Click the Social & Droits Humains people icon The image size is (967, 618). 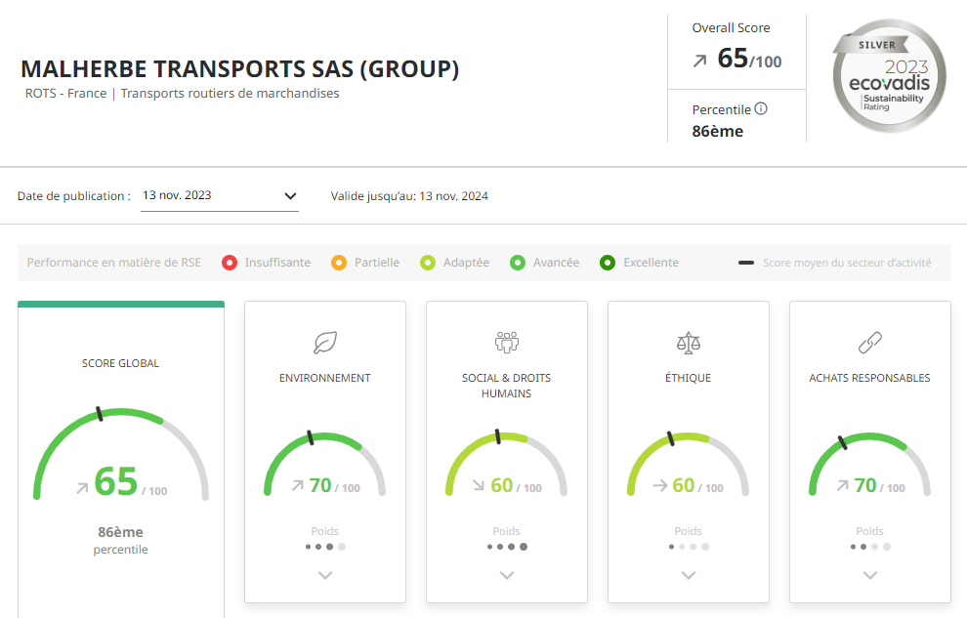click(507, 342)
